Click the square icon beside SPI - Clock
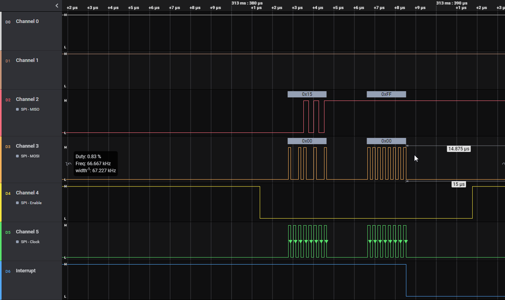The image size is (505, 300). click(17, 242)
